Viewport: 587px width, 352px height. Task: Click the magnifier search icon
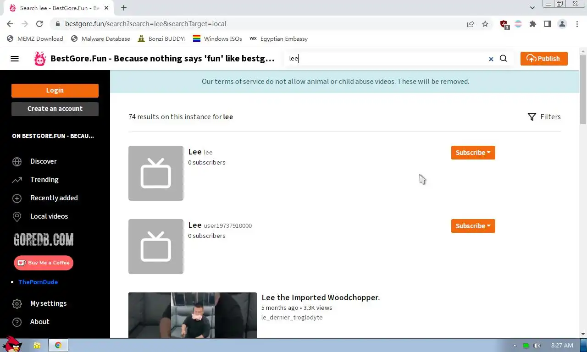tap(503, 58)
